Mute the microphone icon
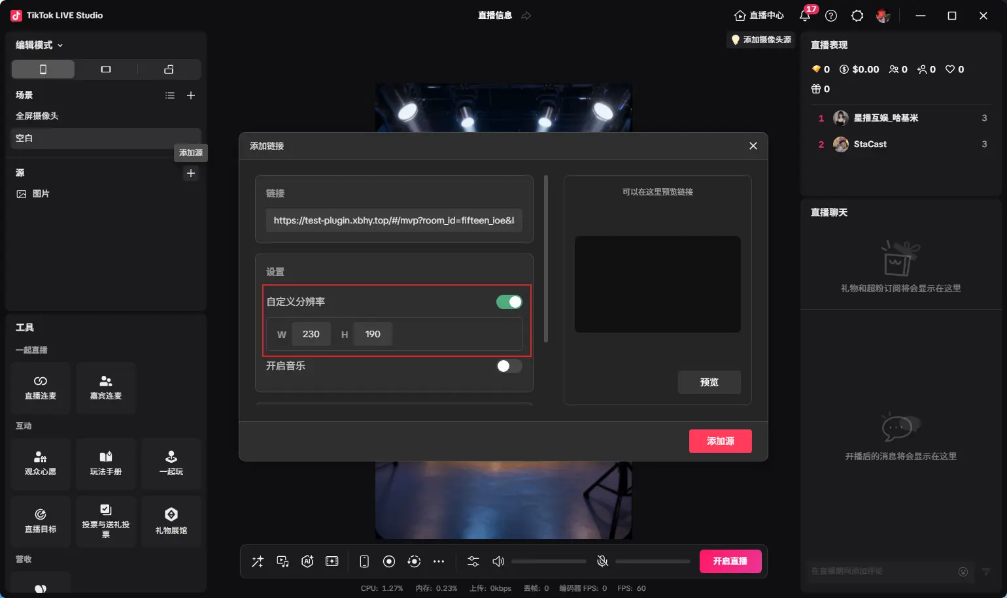 603,561
